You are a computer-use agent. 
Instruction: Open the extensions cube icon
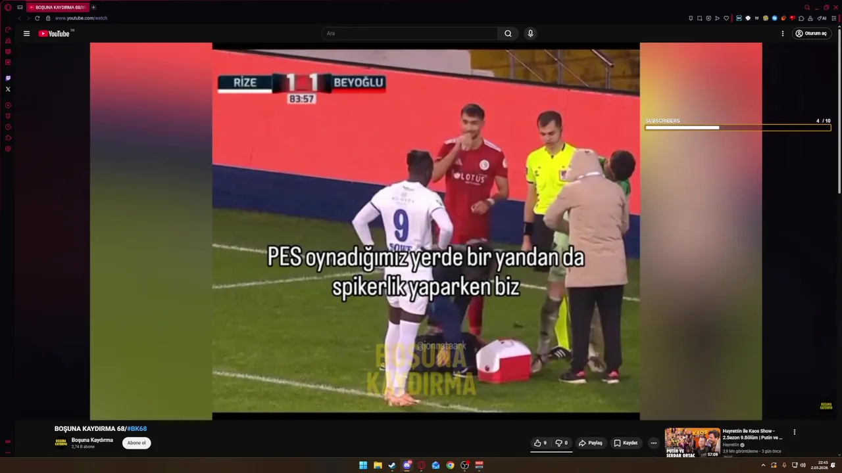click(x=801, y=18)
